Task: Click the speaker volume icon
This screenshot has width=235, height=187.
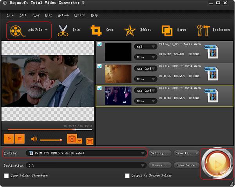Action: coord(34,139)
